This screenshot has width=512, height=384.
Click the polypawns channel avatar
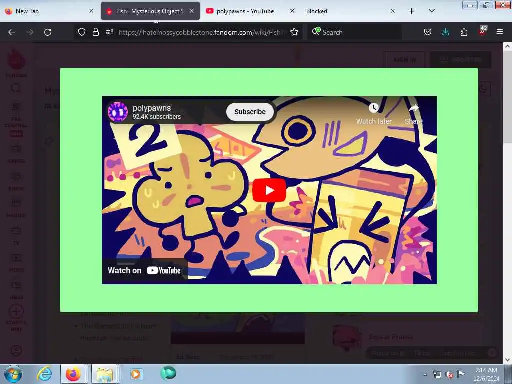click(x=118, y=111)
